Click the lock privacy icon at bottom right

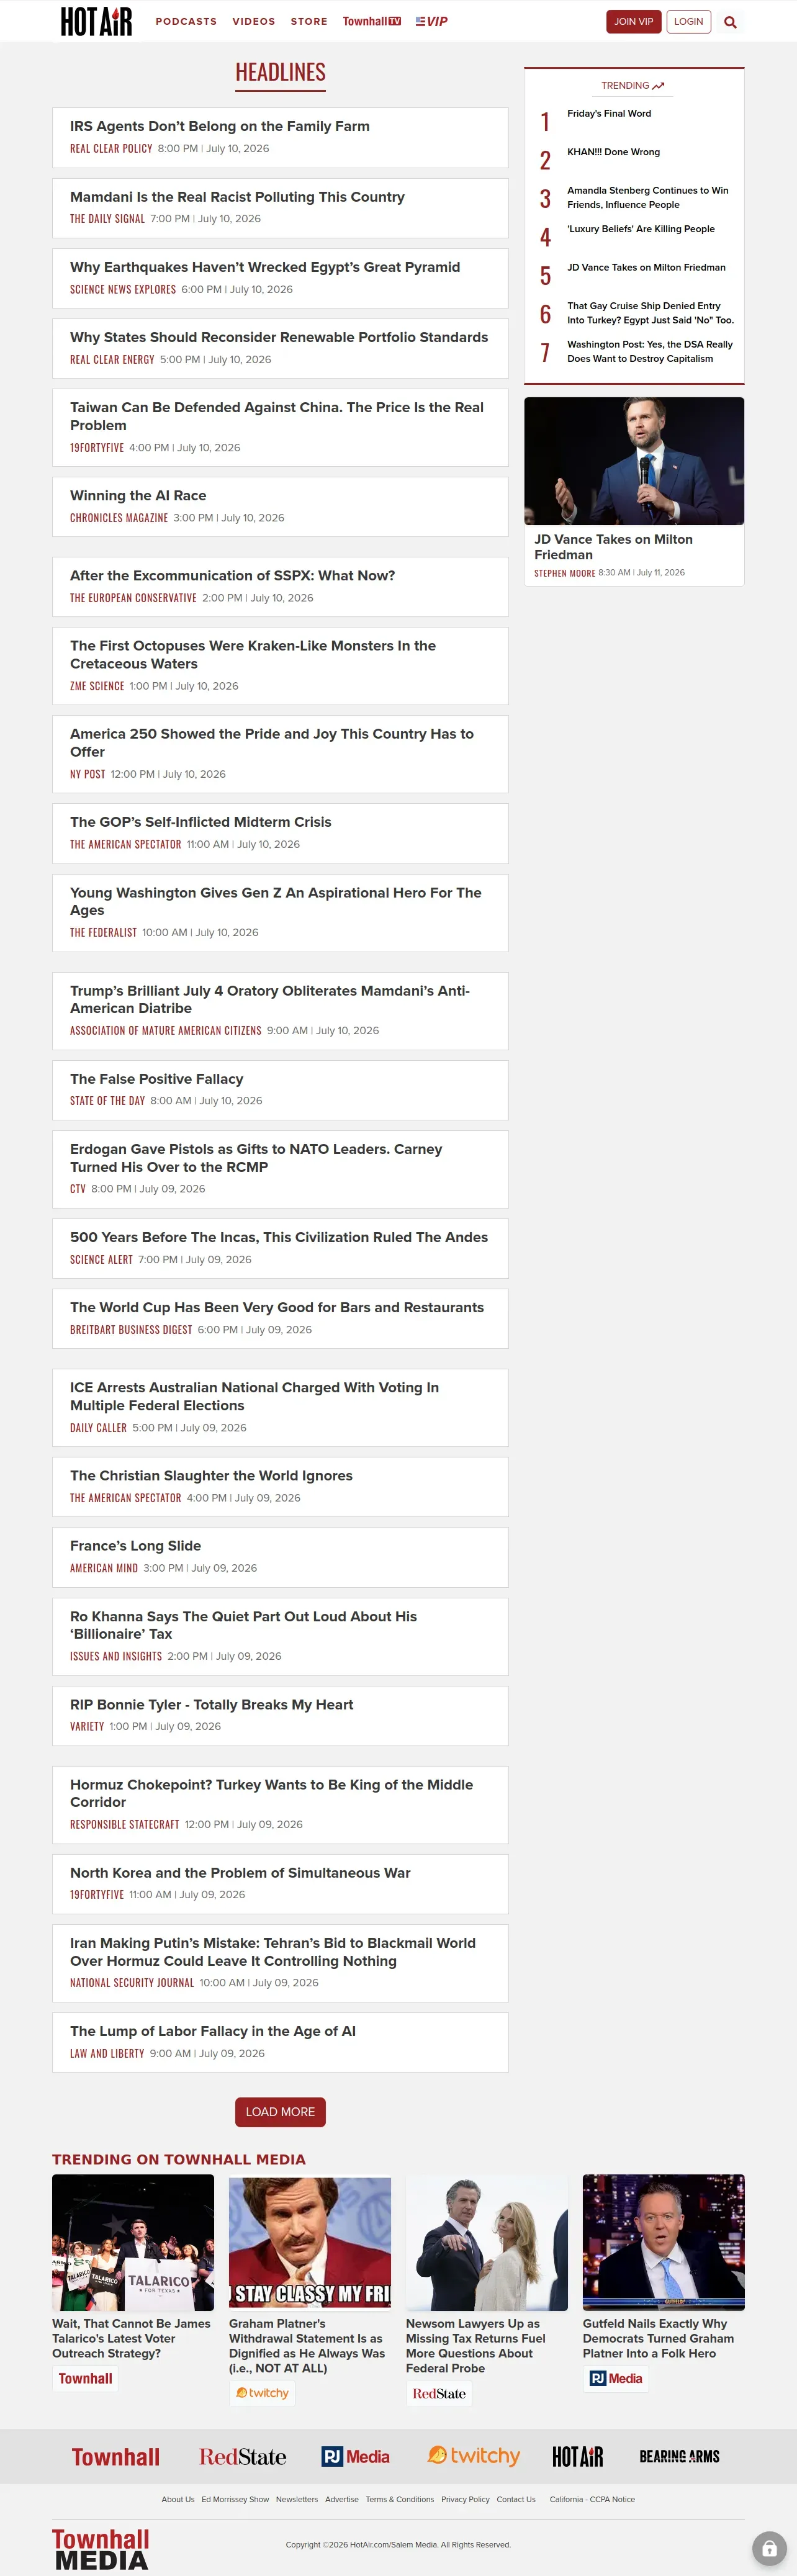pyautogui.click(x=768, y=2548)
